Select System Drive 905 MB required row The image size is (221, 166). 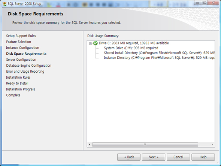coord(131,48)
